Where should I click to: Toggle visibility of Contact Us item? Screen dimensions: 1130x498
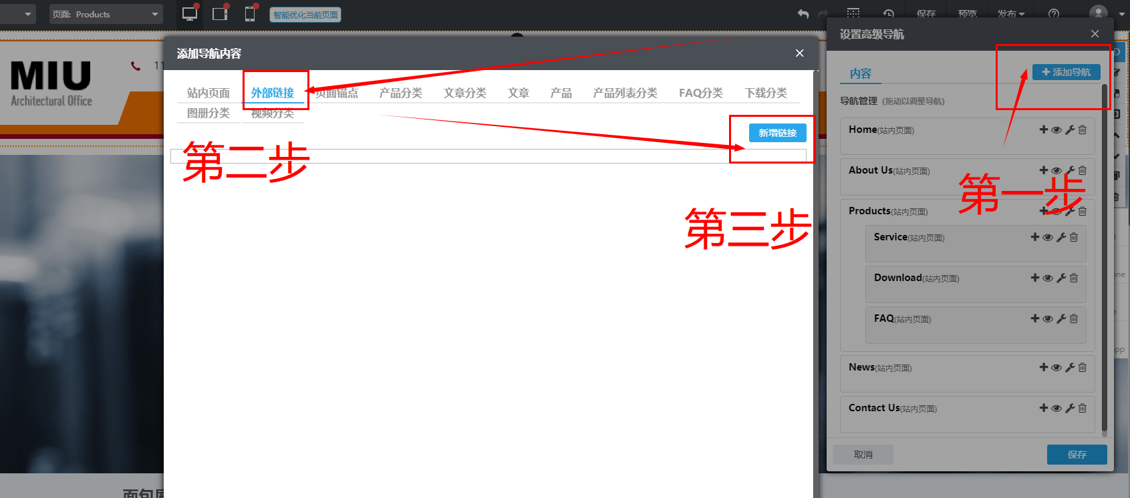[1056, 409]
